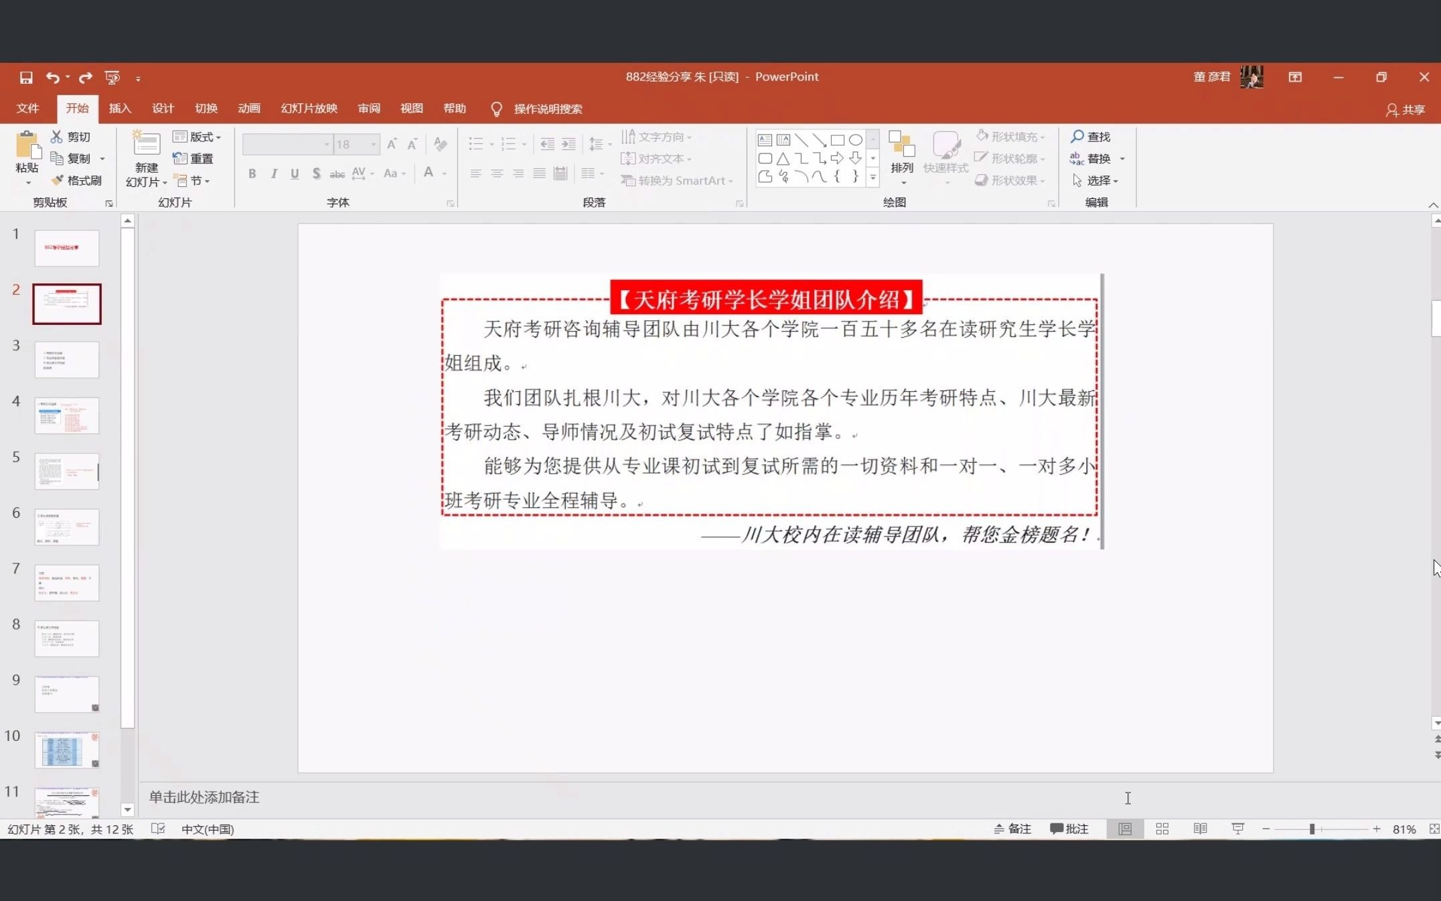Image resolution: width=1441 pixels, height=901 pixels.
Task: Switch to the Slide Show tab
Action: [309, 109]
